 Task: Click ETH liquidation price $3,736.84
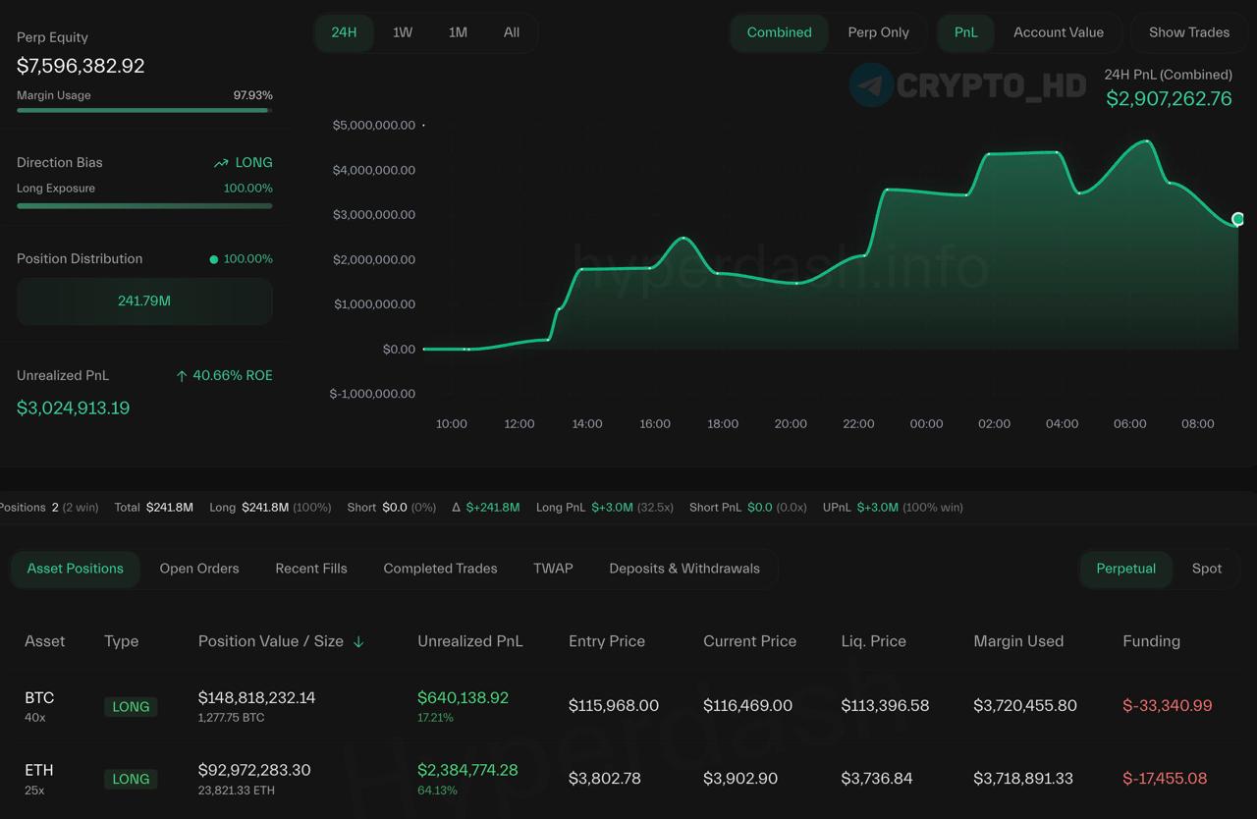click(877, 779)
